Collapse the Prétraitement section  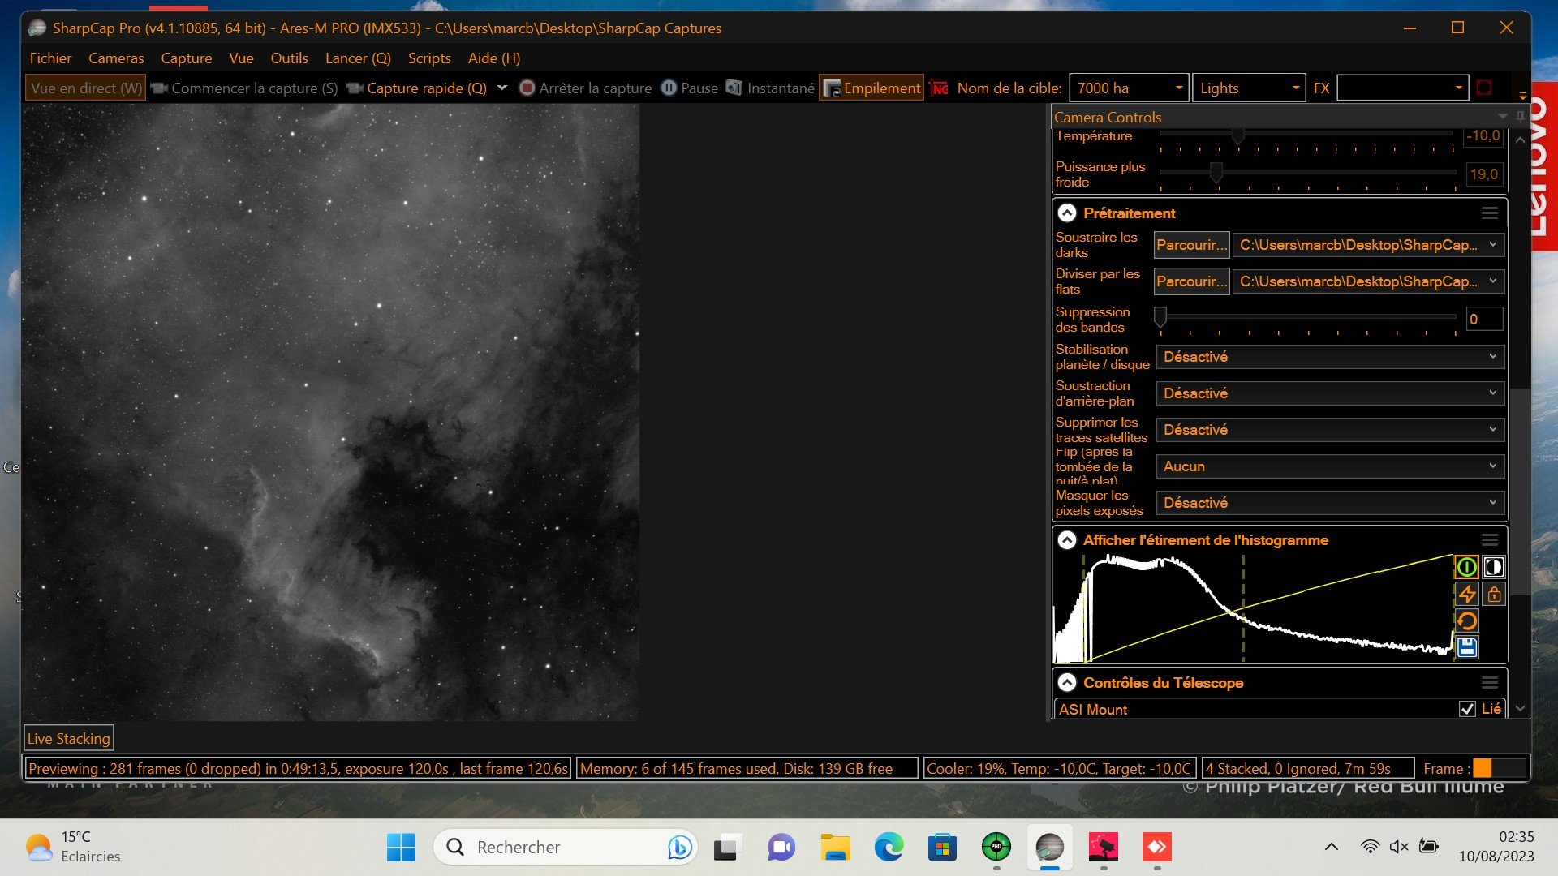pyautogui.click(x=1067, y=213)
